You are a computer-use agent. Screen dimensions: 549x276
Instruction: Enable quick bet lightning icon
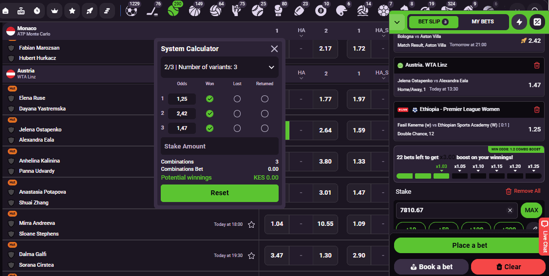pyautogui.click(x=519, y=22)
